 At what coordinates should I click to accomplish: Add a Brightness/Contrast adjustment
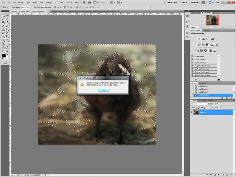(199, 39)
